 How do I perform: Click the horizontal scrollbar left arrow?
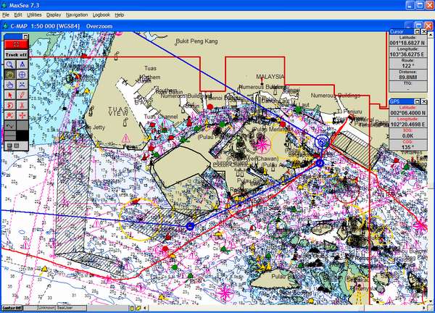coord(144,308)
